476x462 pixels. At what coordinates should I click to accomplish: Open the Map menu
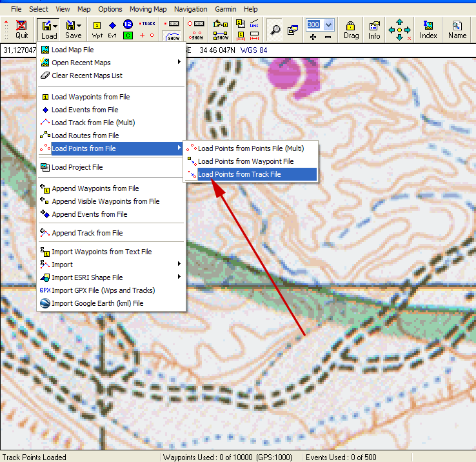pyautogui.click(x=84, y=9)
